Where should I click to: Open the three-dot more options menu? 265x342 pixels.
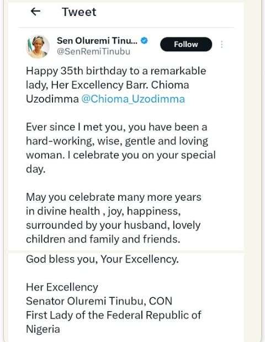[x=222, y=44]
